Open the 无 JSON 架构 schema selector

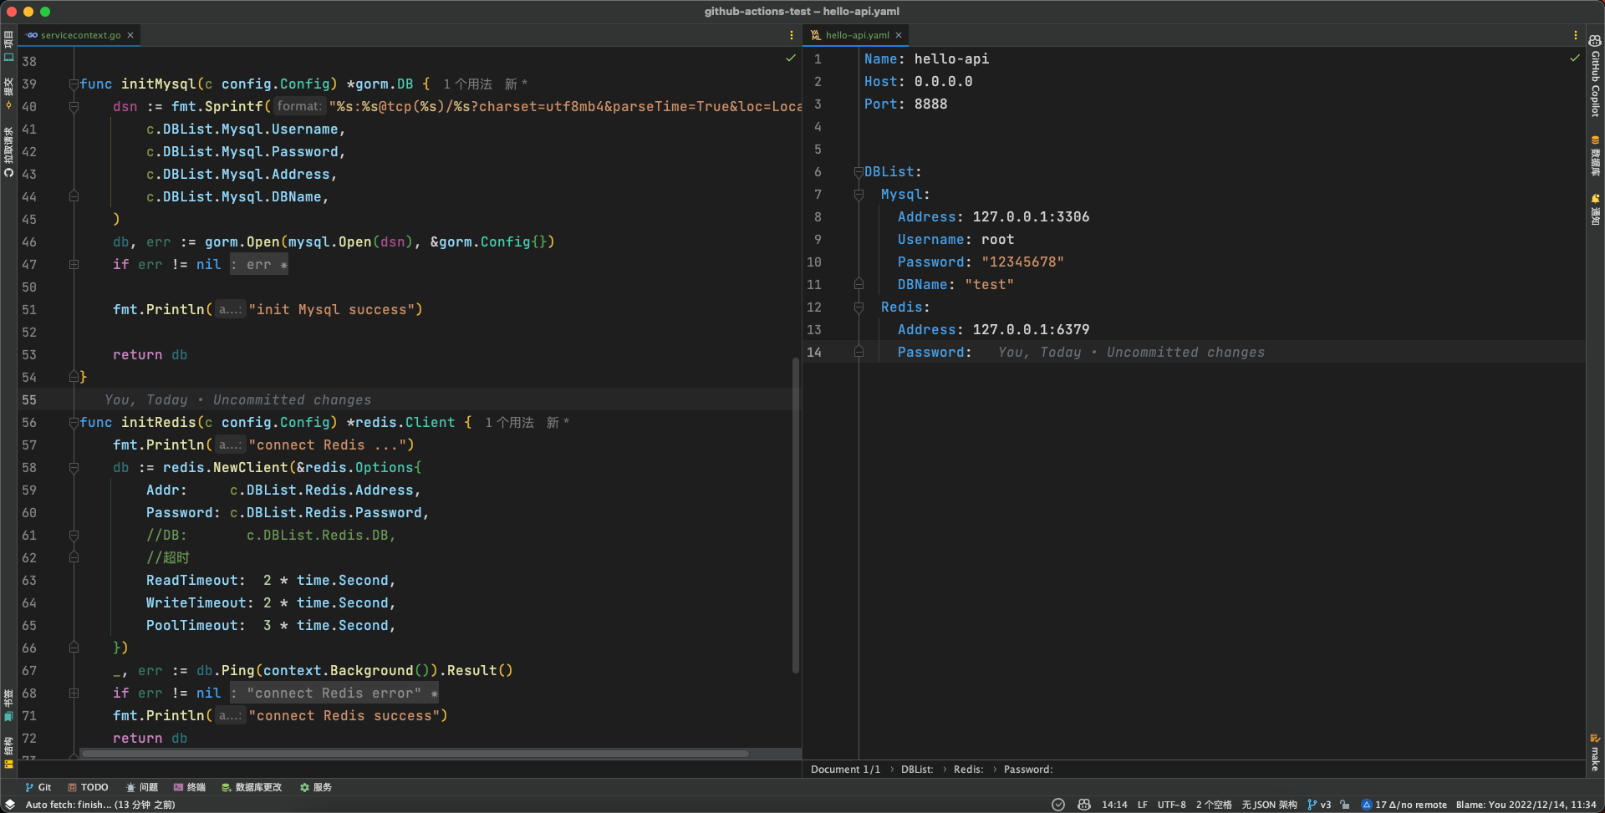pos(1269,805)
